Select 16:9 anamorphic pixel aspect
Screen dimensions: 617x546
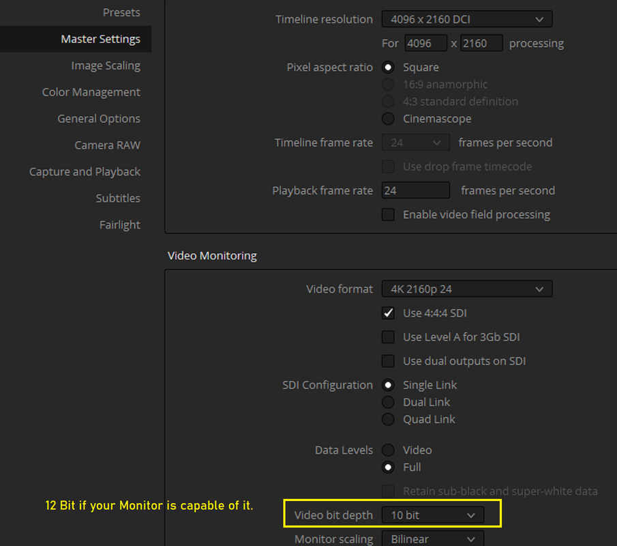[388, 85]
